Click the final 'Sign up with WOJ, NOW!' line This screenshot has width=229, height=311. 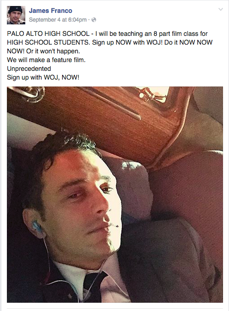pyautogui.click(x=43, y=77)
